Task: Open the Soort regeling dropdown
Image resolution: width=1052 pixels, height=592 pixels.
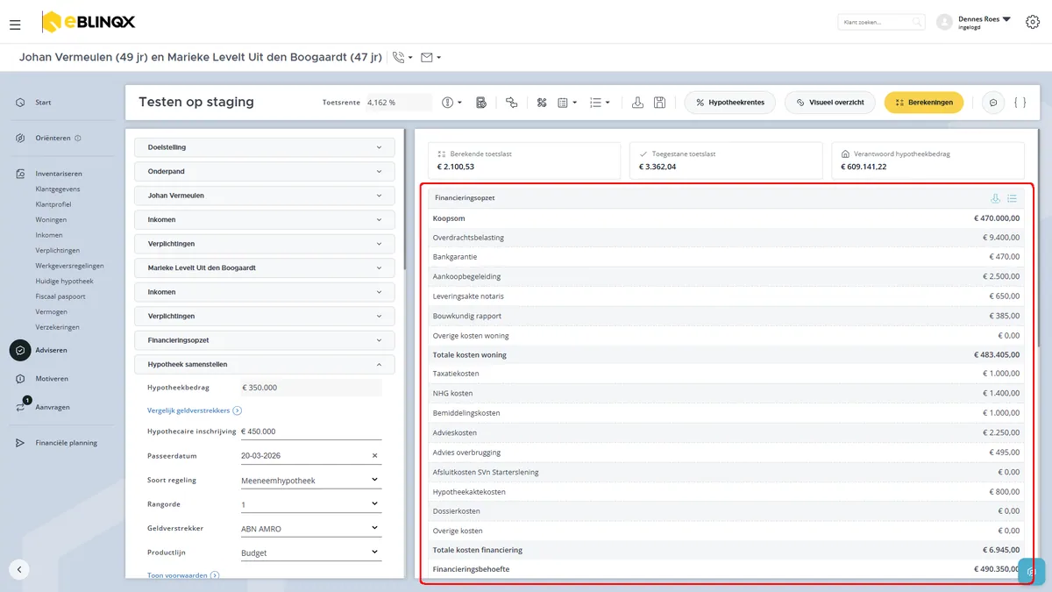Action: coord(310,481)
